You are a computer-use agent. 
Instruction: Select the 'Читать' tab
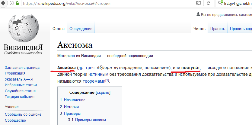[199, 29]
